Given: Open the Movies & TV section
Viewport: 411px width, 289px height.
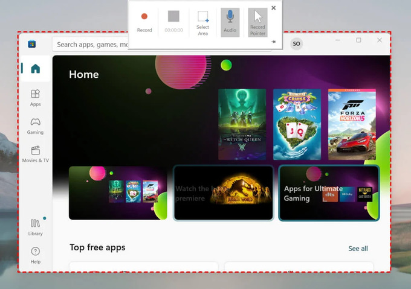Looking at the screenshot, I should click(x=35, y=154).
